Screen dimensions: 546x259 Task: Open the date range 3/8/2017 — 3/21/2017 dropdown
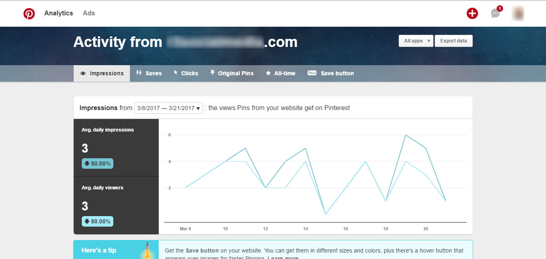[x=169, y=108]
